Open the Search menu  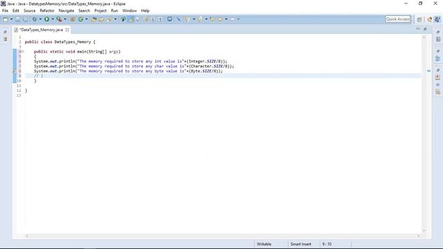pos(84,11)
